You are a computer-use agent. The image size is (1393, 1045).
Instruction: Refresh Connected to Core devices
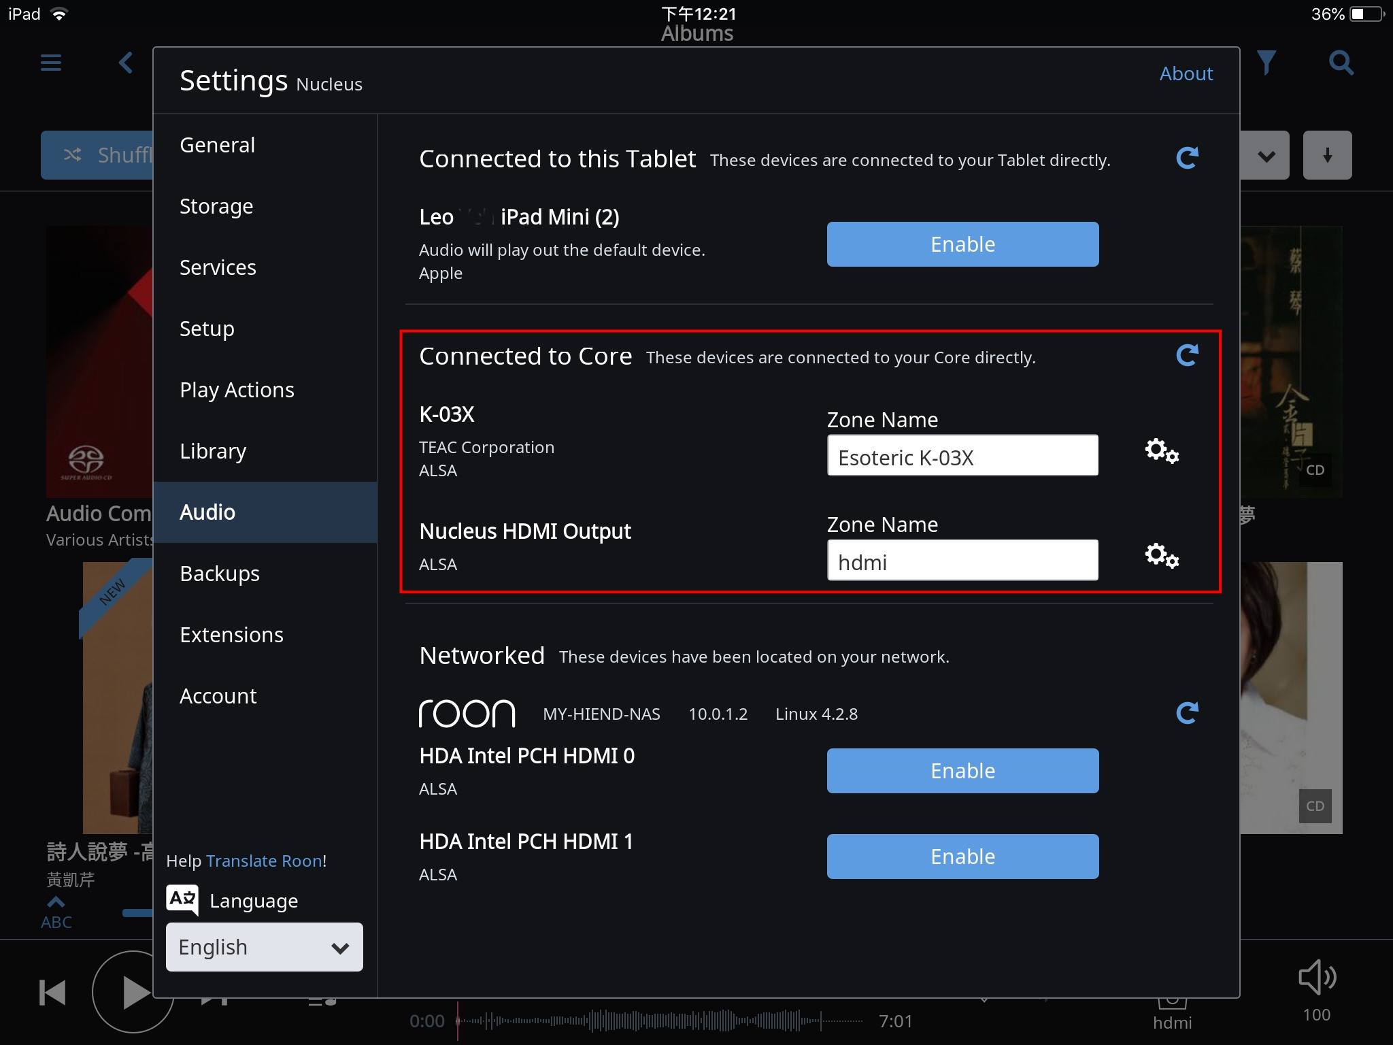click(1187, 355)
